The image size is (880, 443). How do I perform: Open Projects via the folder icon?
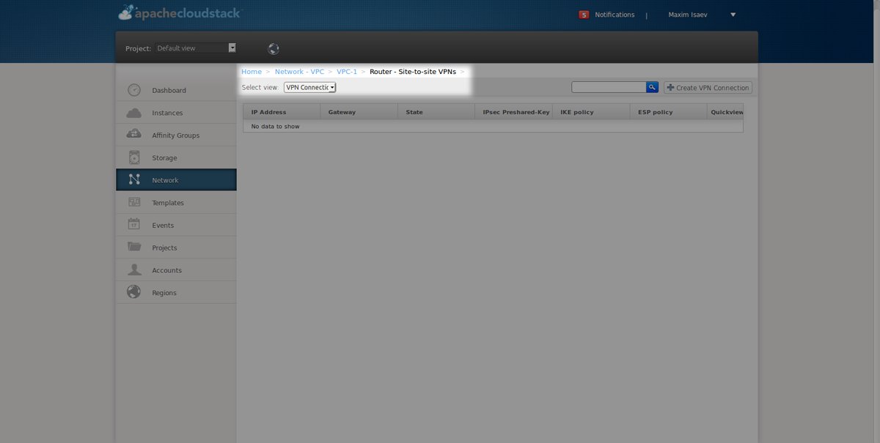tap(133, 247)
